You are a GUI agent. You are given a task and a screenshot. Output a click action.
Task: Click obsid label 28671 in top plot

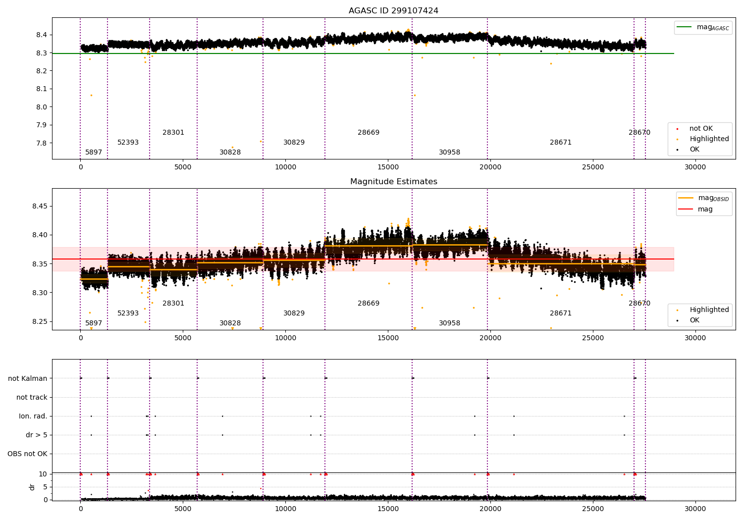tap(561, 142)
